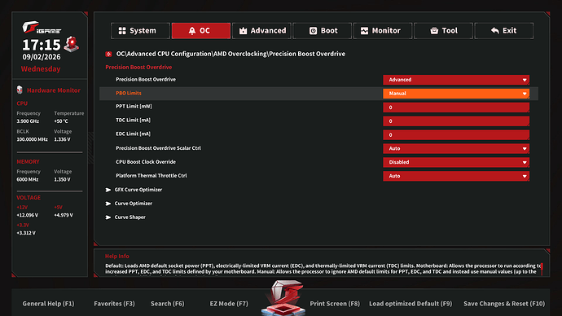Click the Precision Boost Overdrive section heading
This screenshot has height=316, width=562.
point(138,67)
